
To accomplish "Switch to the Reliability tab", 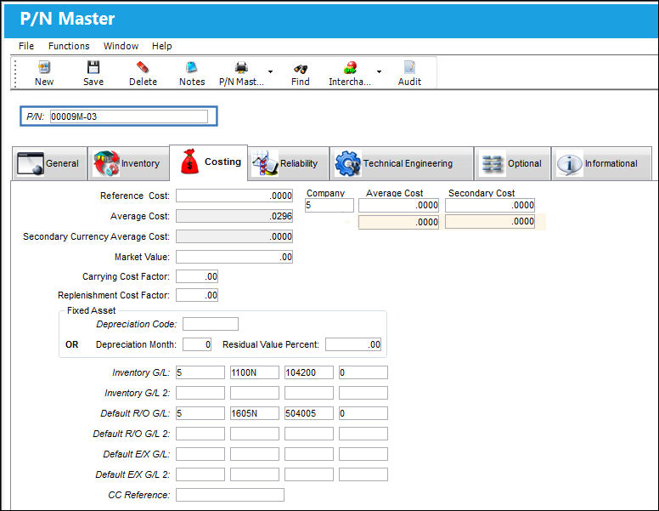I will (x=289, y=164).
